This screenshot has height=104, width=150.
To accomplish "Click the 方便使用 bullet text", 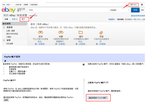I will [x=12, y=69].
